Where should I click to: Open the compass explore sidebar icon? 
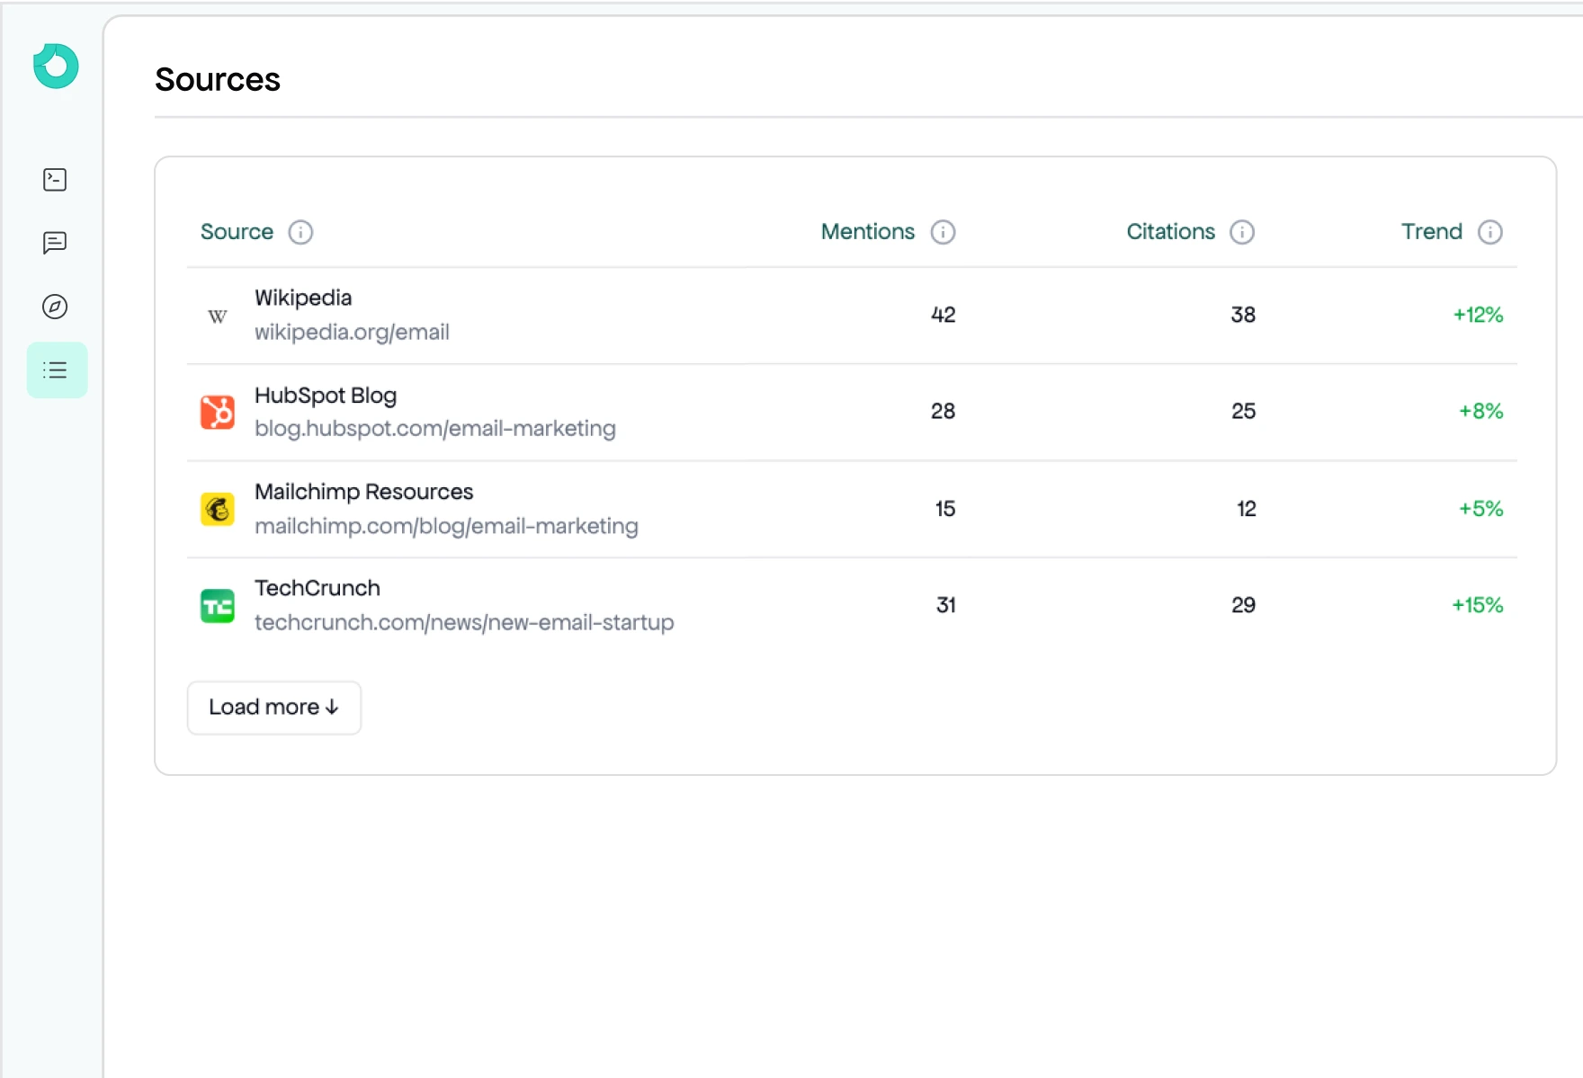(x=55, y=307)
